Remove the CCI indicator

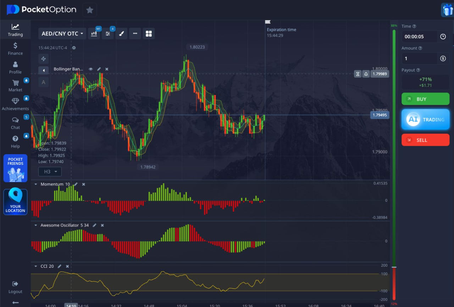(x=67, y=266)
